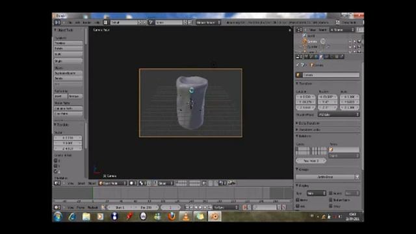The image size is (416, 234).
Task: Enable the Bounds display checkbox
Action: (331, 193)
